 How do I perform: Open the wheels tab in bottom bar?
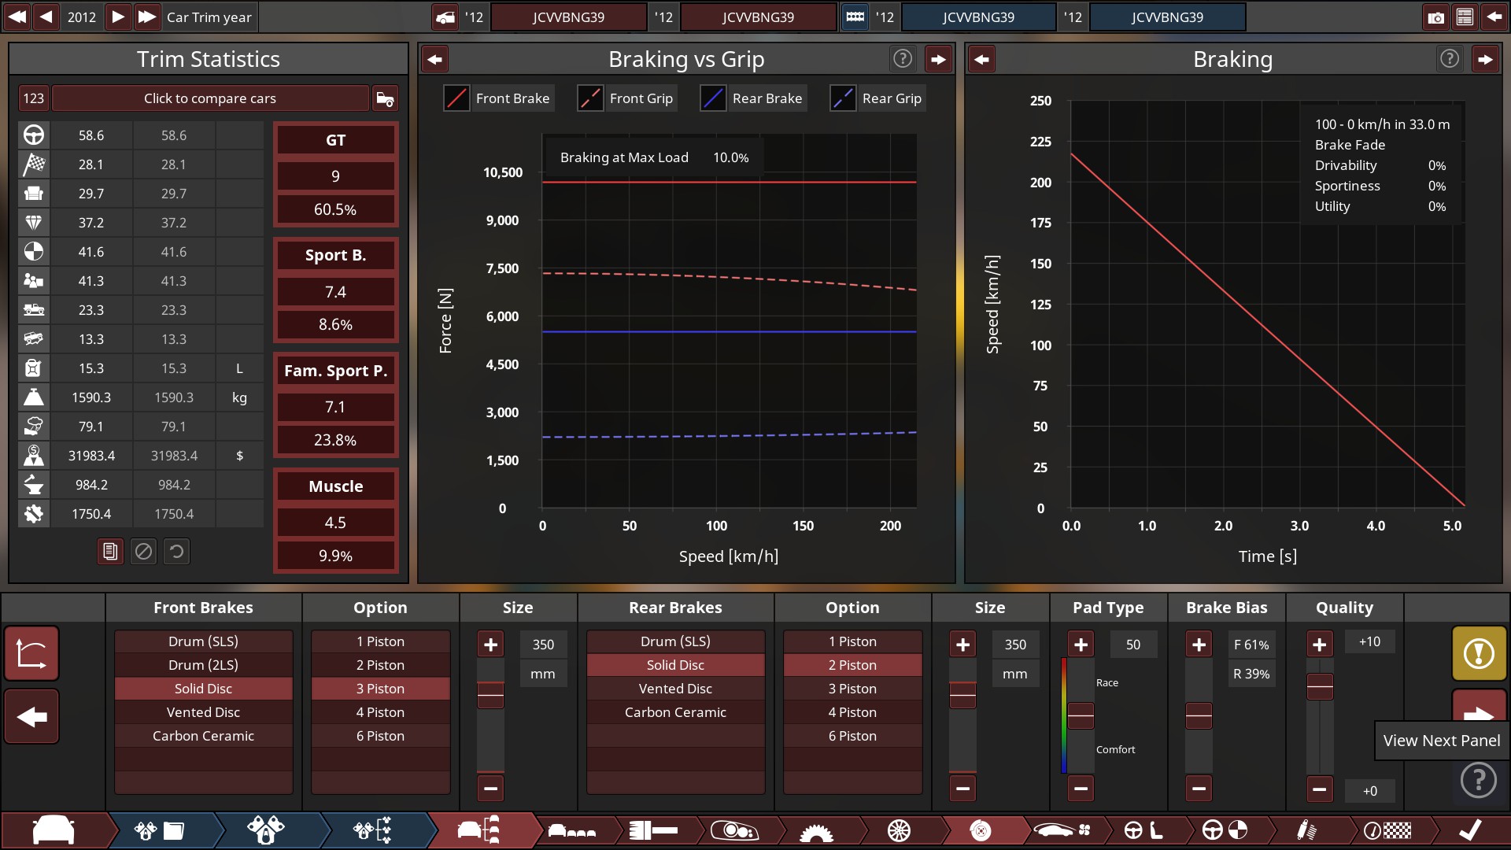coord(898,830)
